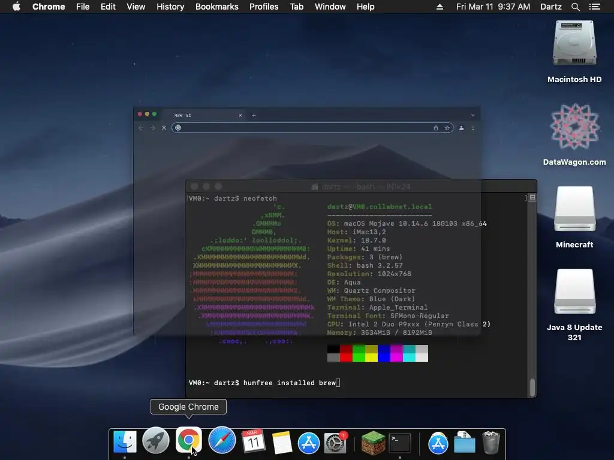Open the Edit menu
Viewport: 614px width, 460px height.
(108, 7)
